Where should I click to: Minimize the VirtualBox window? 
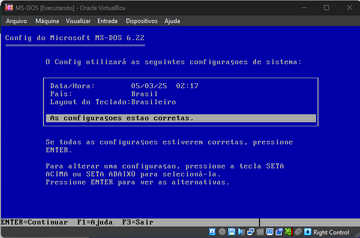coord(304,8)
